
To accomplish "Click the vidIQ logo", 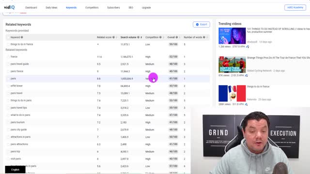I will tap(9, 8).
